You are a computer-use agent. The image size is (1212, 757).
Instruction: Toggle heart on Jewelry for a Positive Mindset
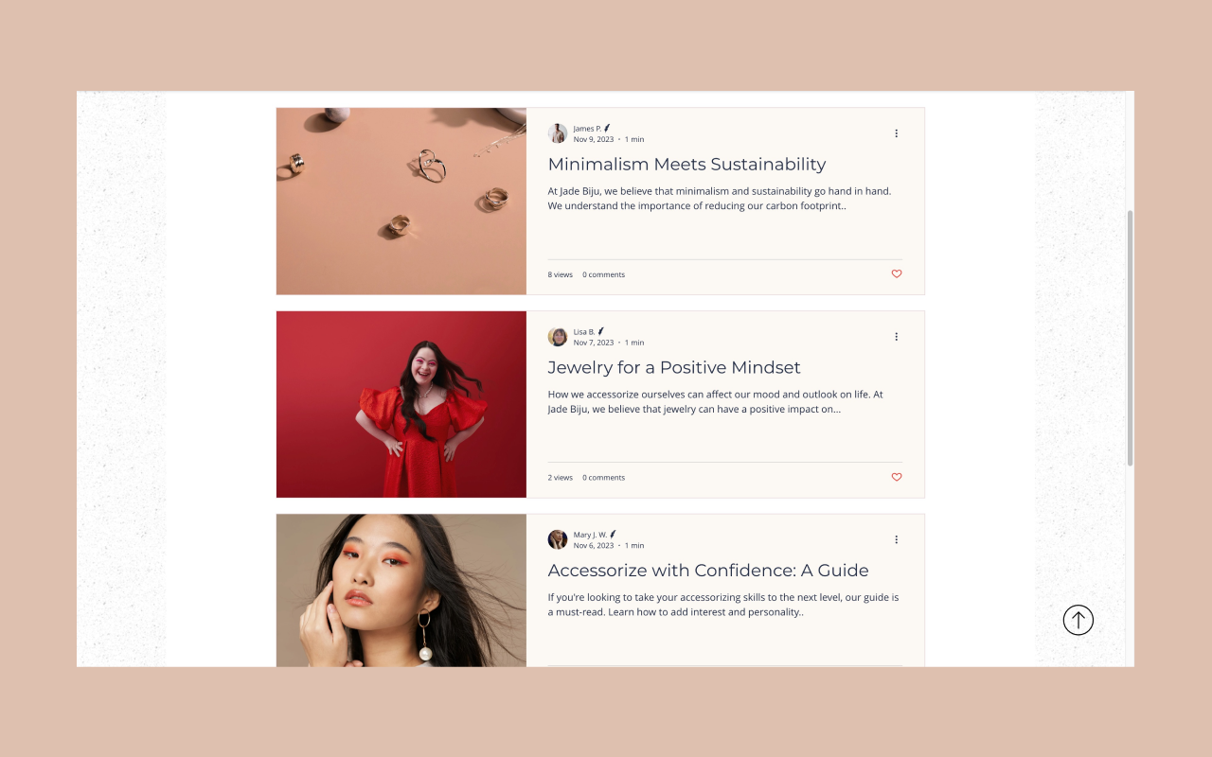(x=897, y=477)
